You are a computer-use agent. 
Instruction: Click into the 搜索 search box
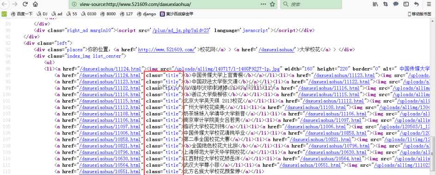pyautogui.click(x=311, y=4)
